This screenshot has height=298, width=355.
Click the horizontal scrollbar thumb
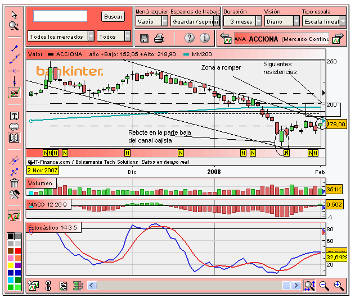click(286, 285)
